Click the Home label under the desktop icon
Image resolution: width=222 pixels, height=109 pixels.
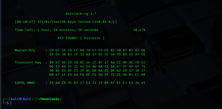click(x=19, y=16)
